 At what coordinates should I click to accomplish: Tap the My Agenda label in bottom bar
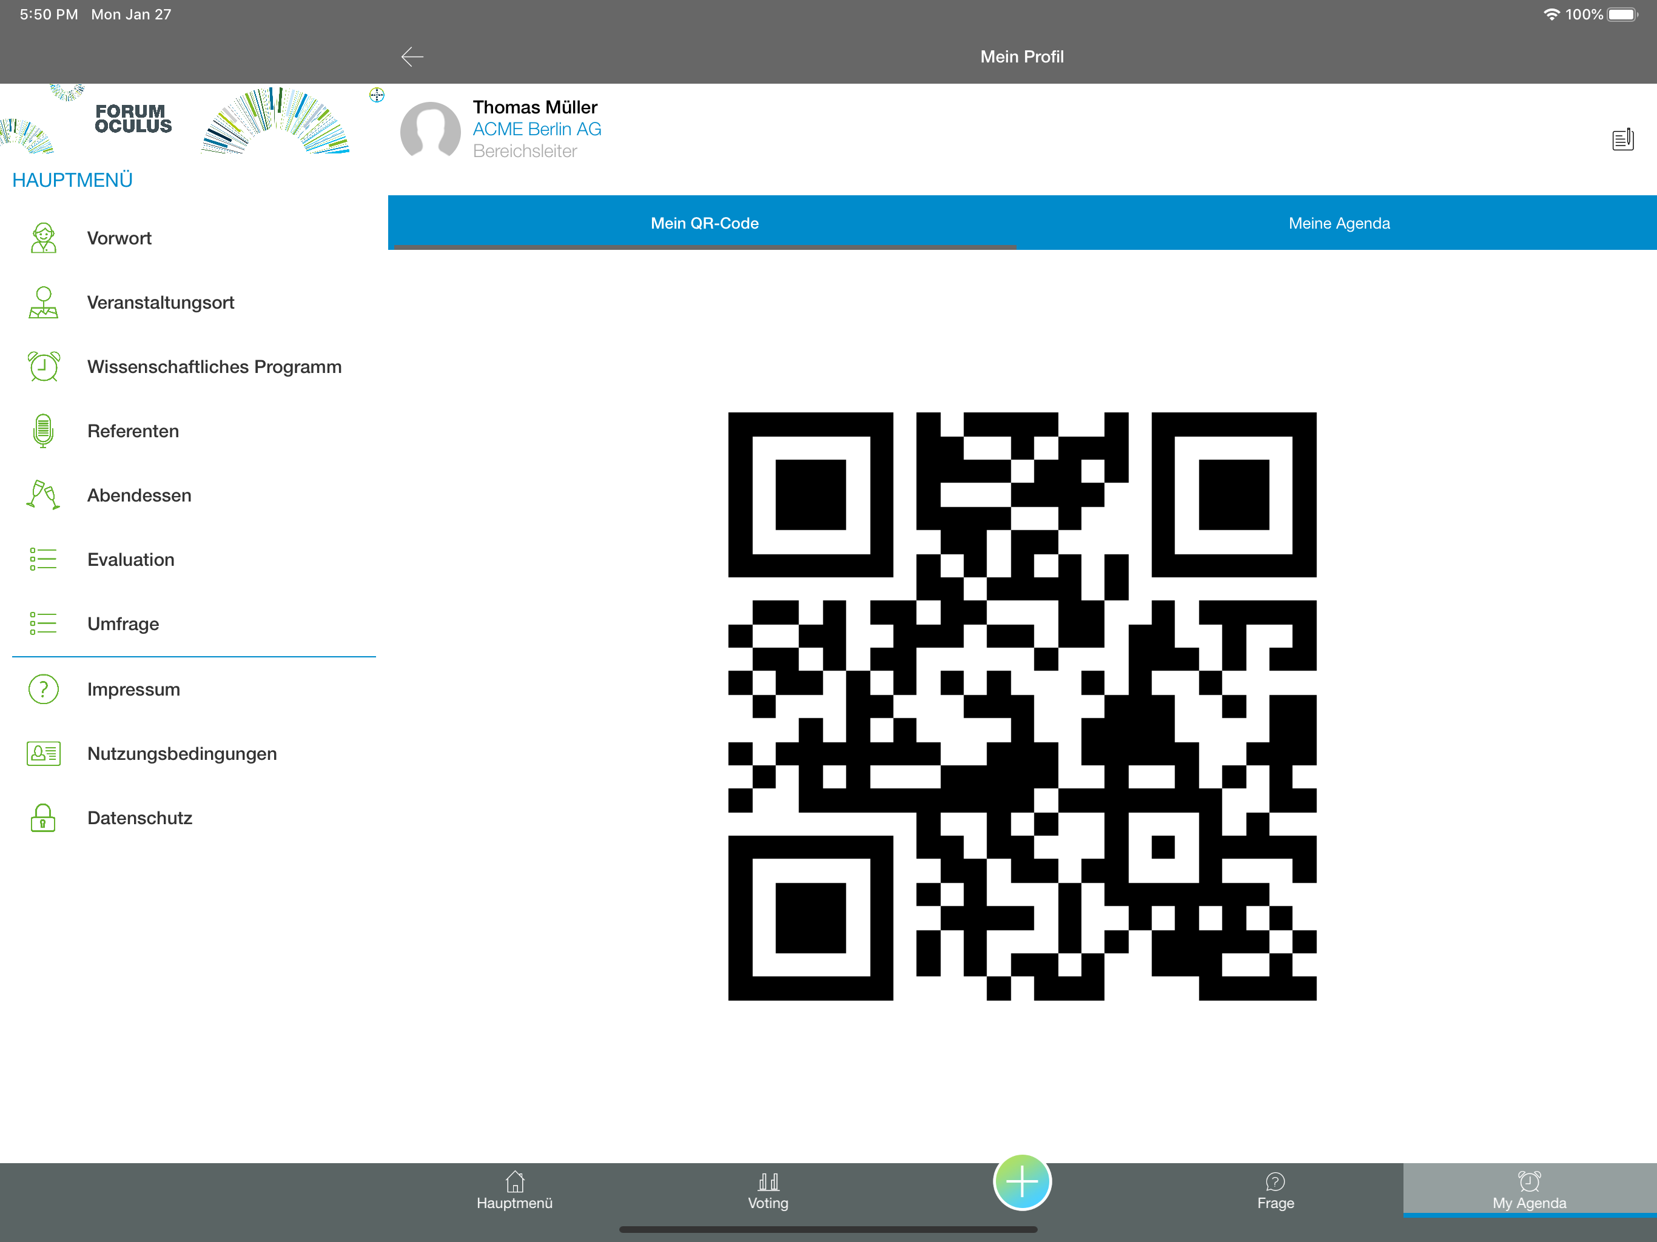[x=1530, y=1203]
